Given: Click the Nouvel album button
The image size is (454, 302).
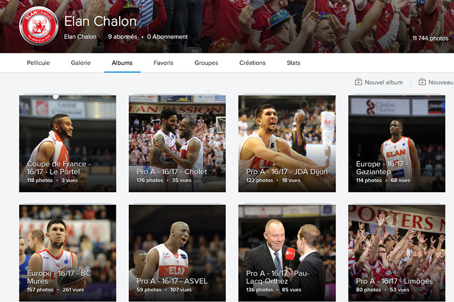Looking at the screenshot, I should [x=379, y=82].
